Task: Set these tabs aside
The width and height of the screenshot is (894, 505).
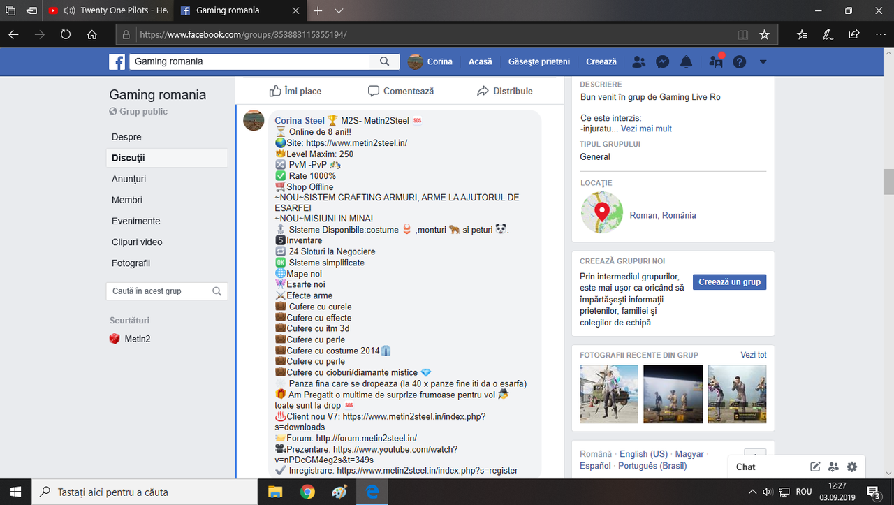Action: coord(31,10)
